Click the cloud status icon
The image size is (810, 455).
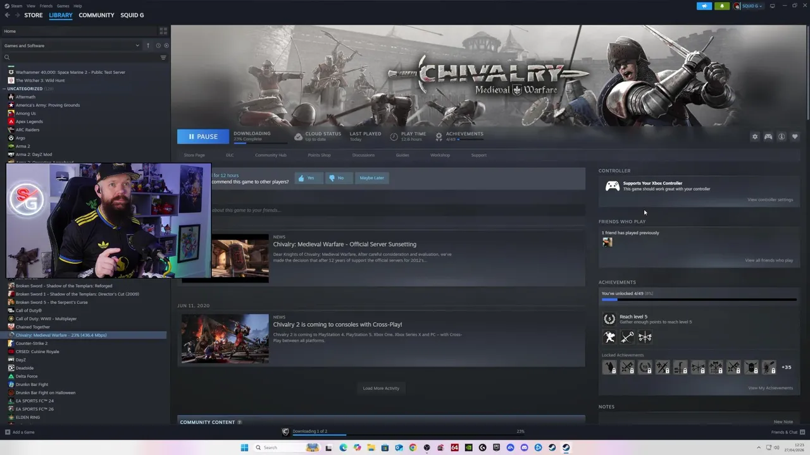299,136
